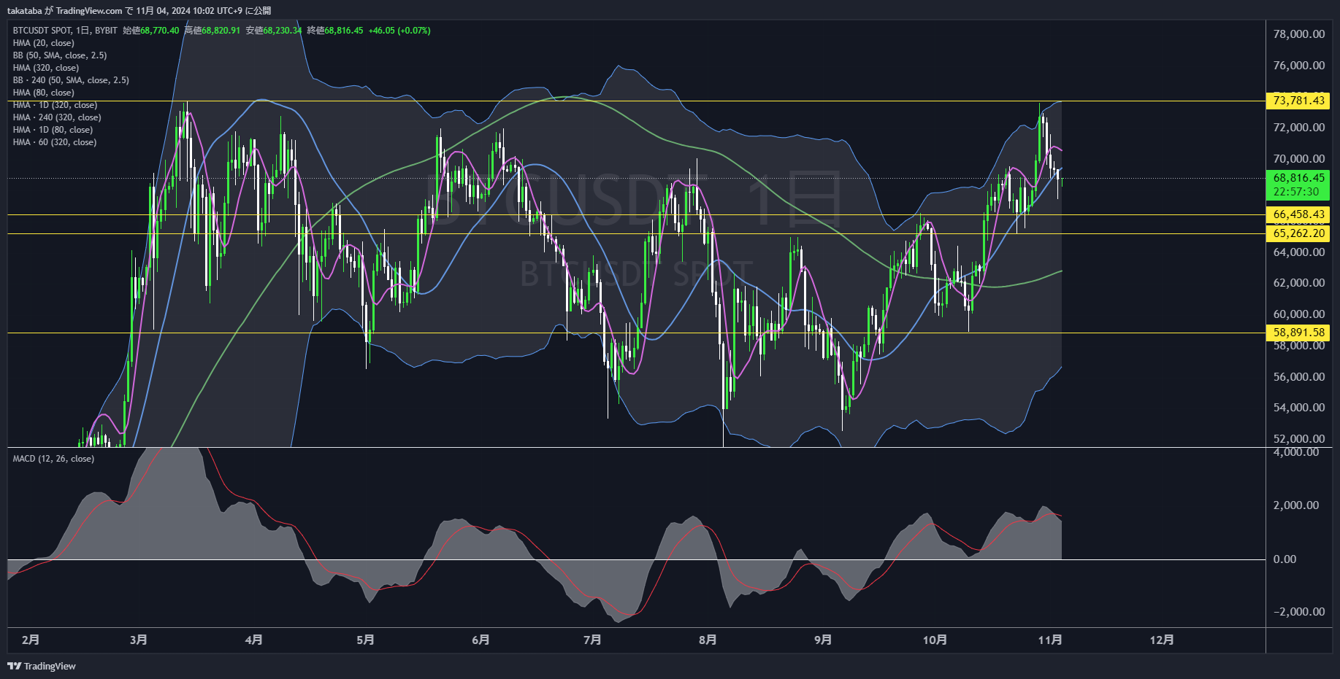Click the 6月 time axis label

point(481,640)
